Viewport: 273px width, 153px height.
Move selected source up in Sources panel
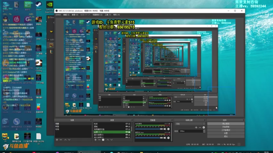point(108,140)
